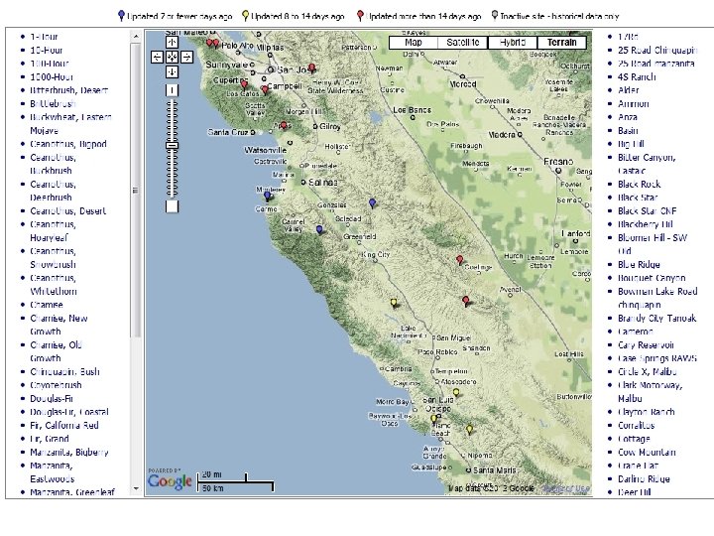Click the red marker east of San Jose
Image resolution: width=714 pixels, height=536 pixels.
311,67
